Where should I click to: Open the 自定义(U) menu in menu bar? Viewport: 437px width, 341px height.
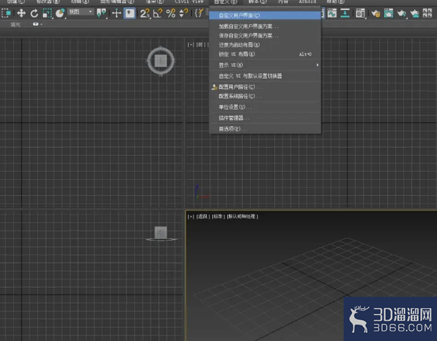tap(225, 2)
